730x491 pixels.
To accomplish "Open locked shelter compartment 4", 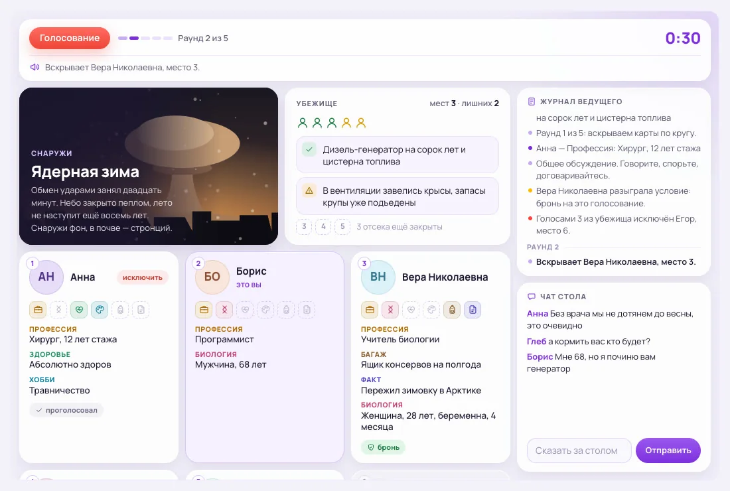I will point(323,227).
